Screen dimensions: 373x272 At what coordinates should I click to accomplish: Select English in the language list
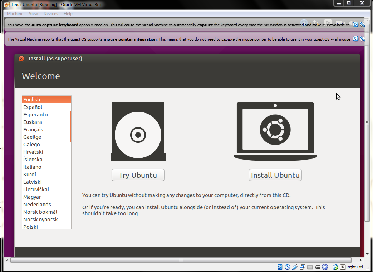point(46,100)
